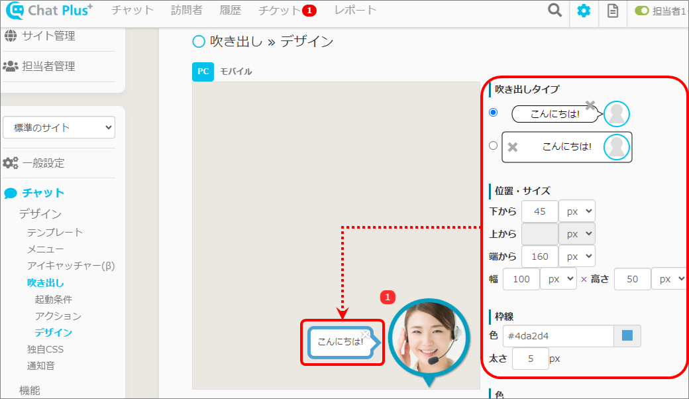Click the chat bubble icon beside チャット

11,194
